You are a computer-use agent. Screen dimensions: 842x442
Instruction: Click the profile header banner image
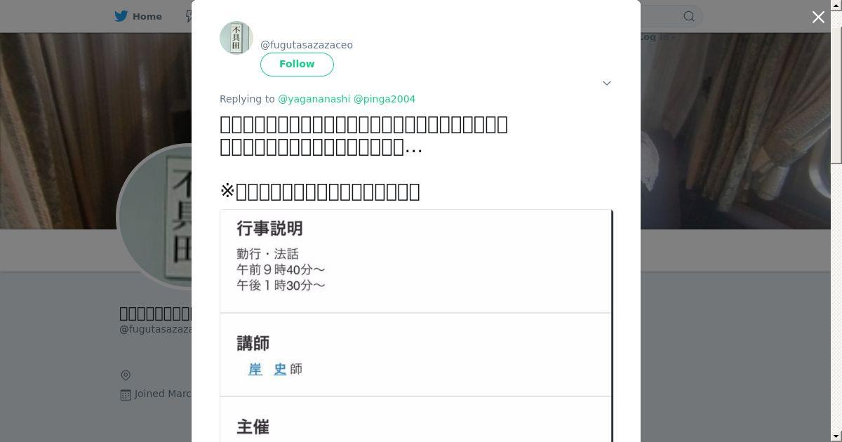point(735,130)
